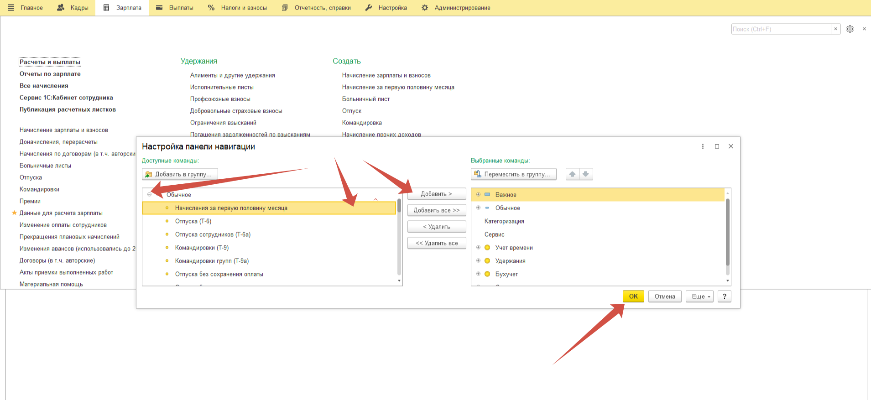Click the question mark help button
The width and height of the screenshot is (871, 400).
(x=724, y=296)
